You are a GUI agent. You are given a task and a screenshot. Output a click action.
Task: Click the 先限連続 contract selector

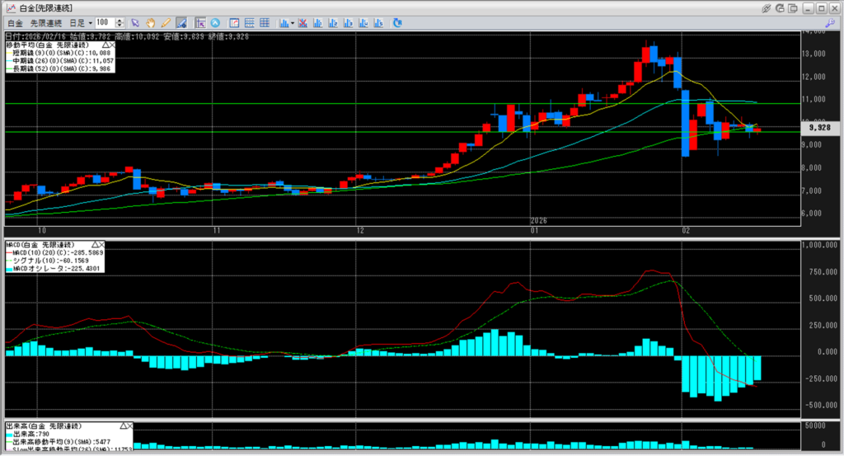coord(46,22)
